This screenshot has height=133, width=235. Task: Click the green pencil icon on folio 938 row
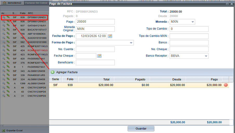(8, 21)
